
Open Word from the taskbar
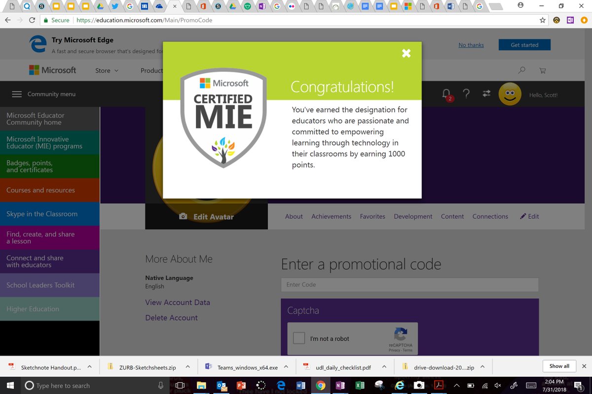[x=300, y=386]
